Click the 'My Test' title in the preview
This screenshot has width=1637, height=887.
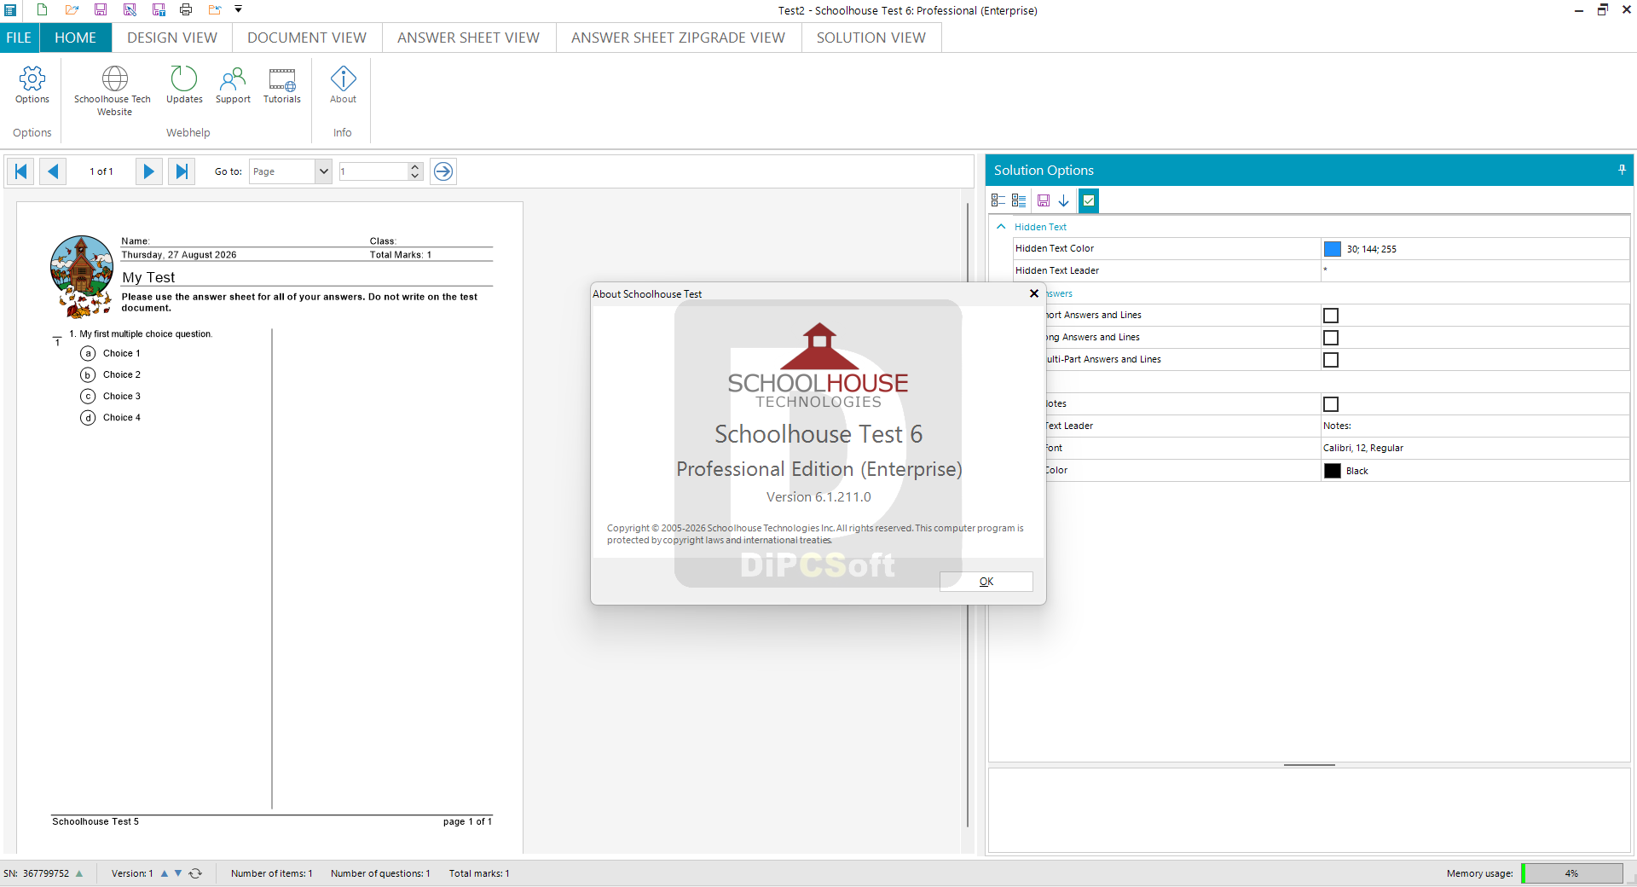click(x=148, y=277)
